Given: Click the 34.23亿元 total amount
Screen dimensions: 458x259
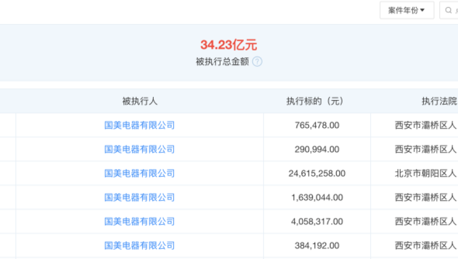Looking at the screenshot, I should point(228,45).
